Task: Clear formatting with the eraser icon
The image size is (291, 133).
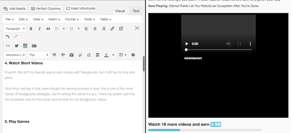Action: point(80,55)
